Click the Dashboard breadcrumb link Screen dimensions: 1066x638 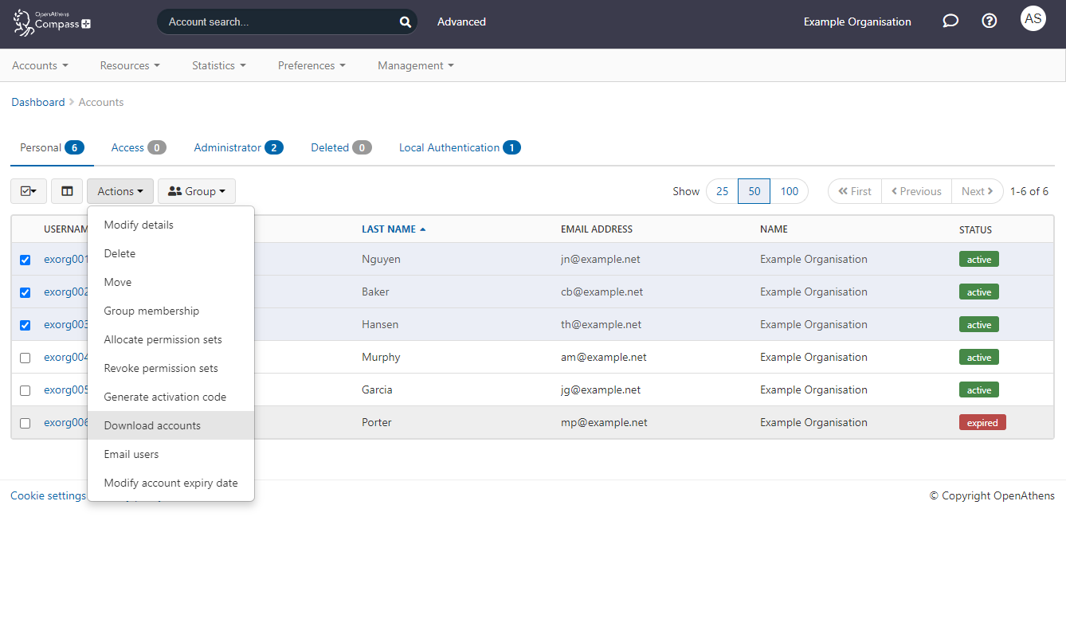[x=37, y=102]
